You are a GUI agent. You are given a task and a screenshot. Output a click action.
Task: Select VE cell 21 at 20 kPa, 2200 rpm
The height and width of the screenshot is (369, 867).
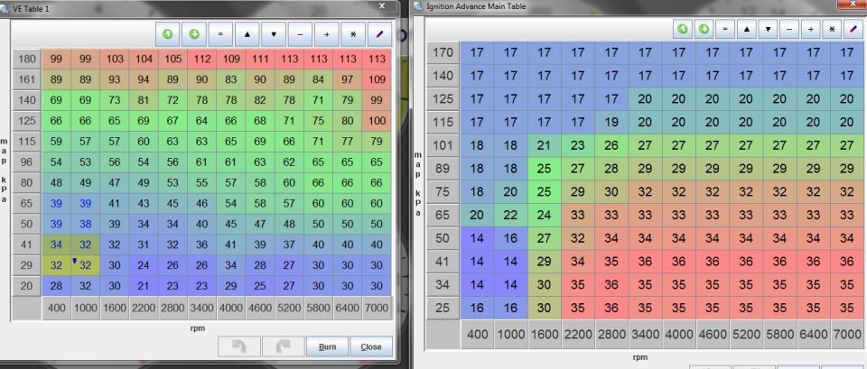(144, 286)
